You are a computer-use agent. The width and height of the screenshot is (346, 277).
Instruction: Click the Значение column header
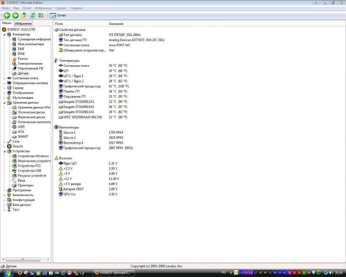point(160,24)
